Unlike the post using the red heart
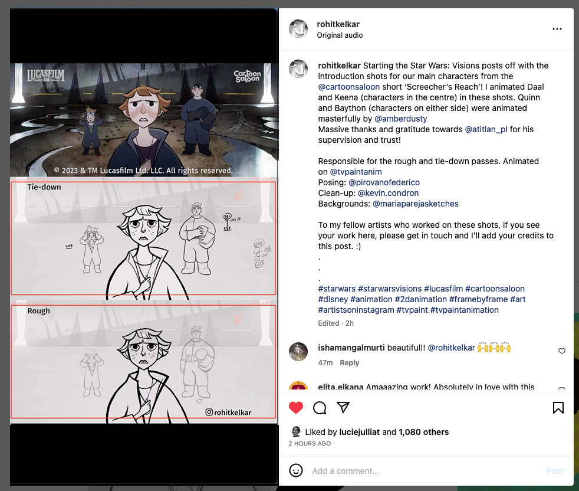 point(296,407)
